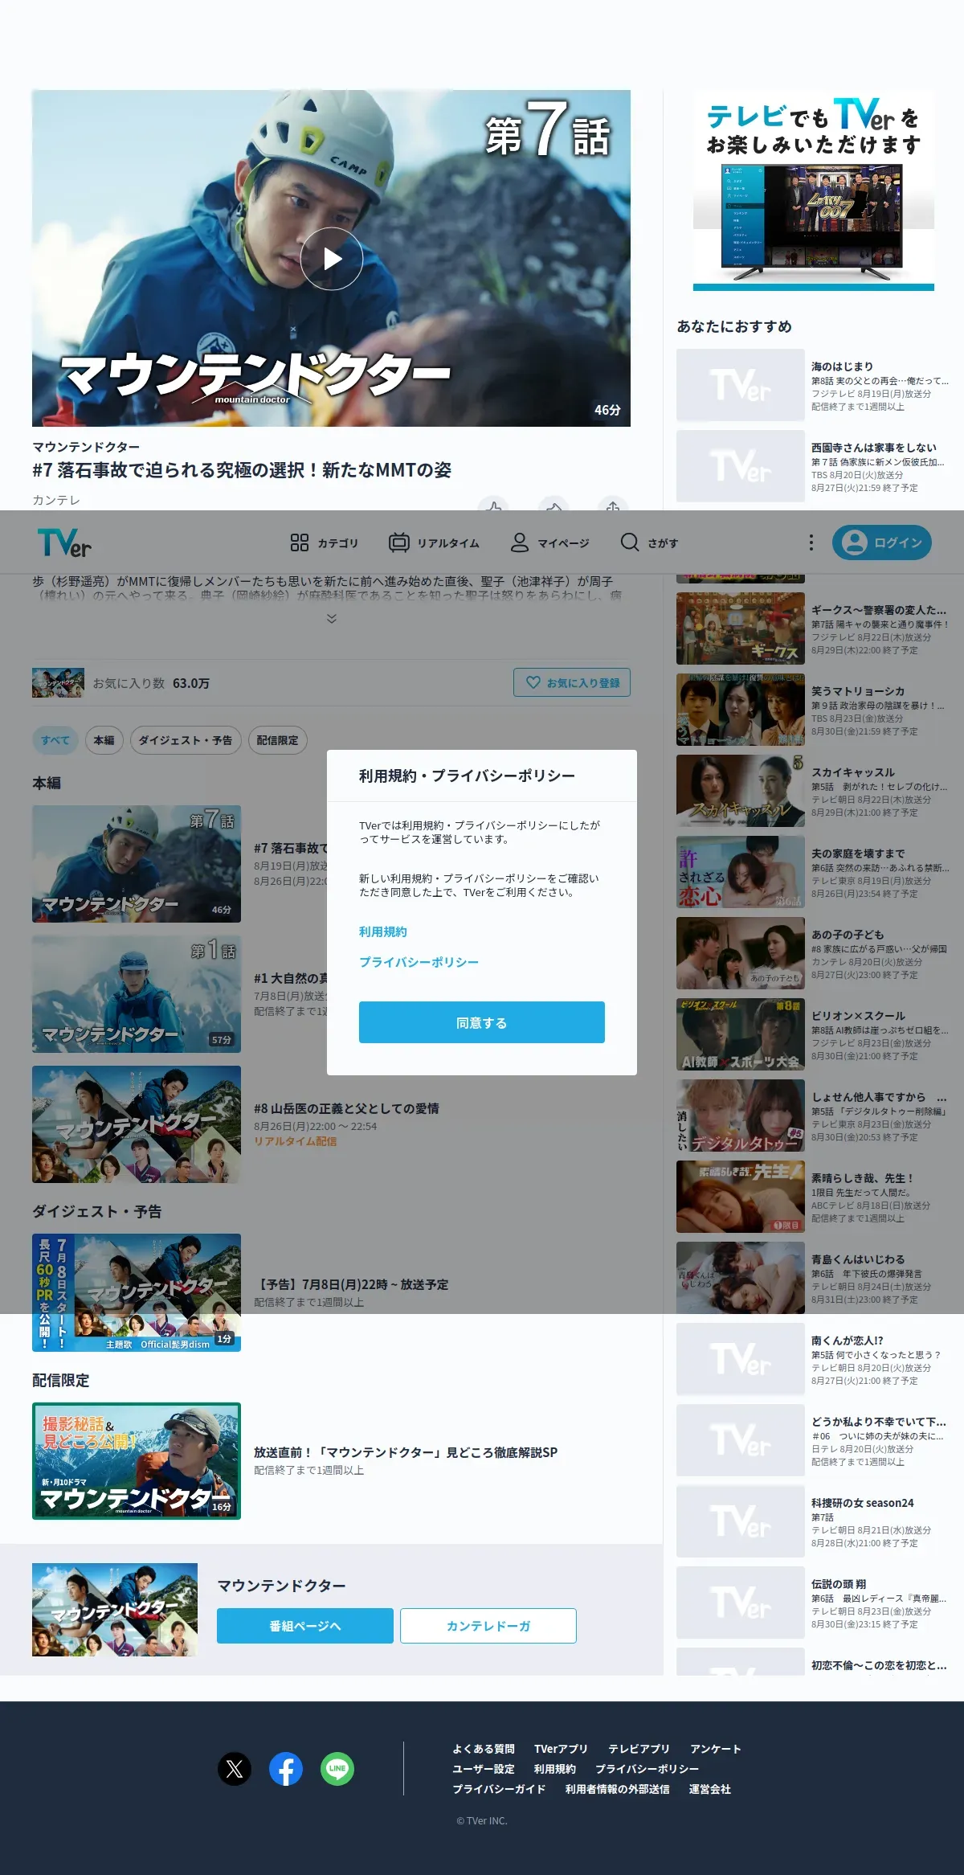Open the 利用規約 link in the dialog
Screen dimensions: 964x1875
point(383,931)
